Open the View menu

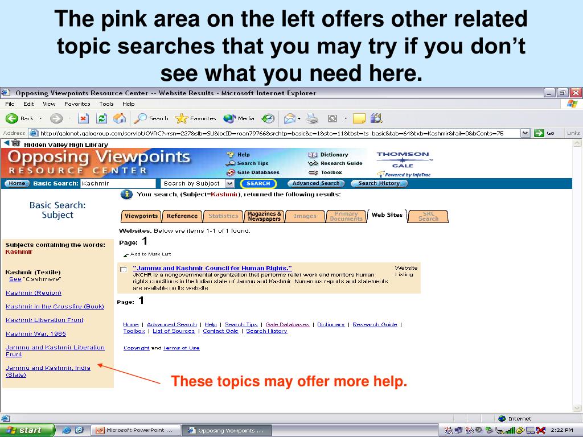tap(49, 104)
